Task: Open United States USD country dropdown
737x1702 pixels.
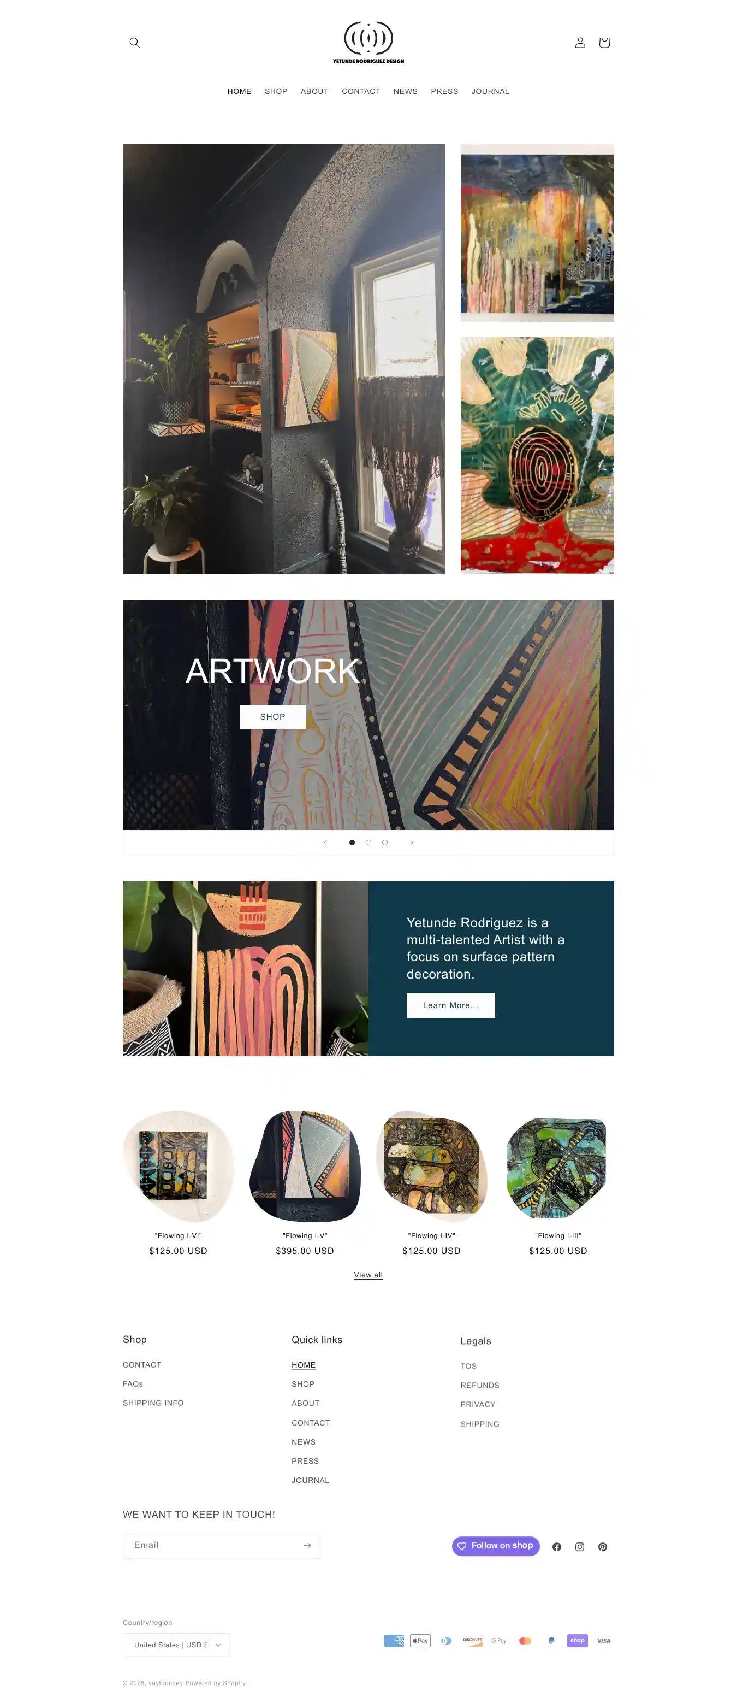Action: (x=176, y=1645)
